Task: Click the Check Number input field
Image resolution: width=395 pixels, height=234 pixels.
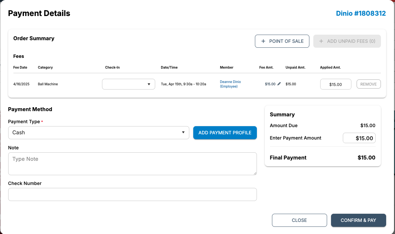Action: point(132,194)
